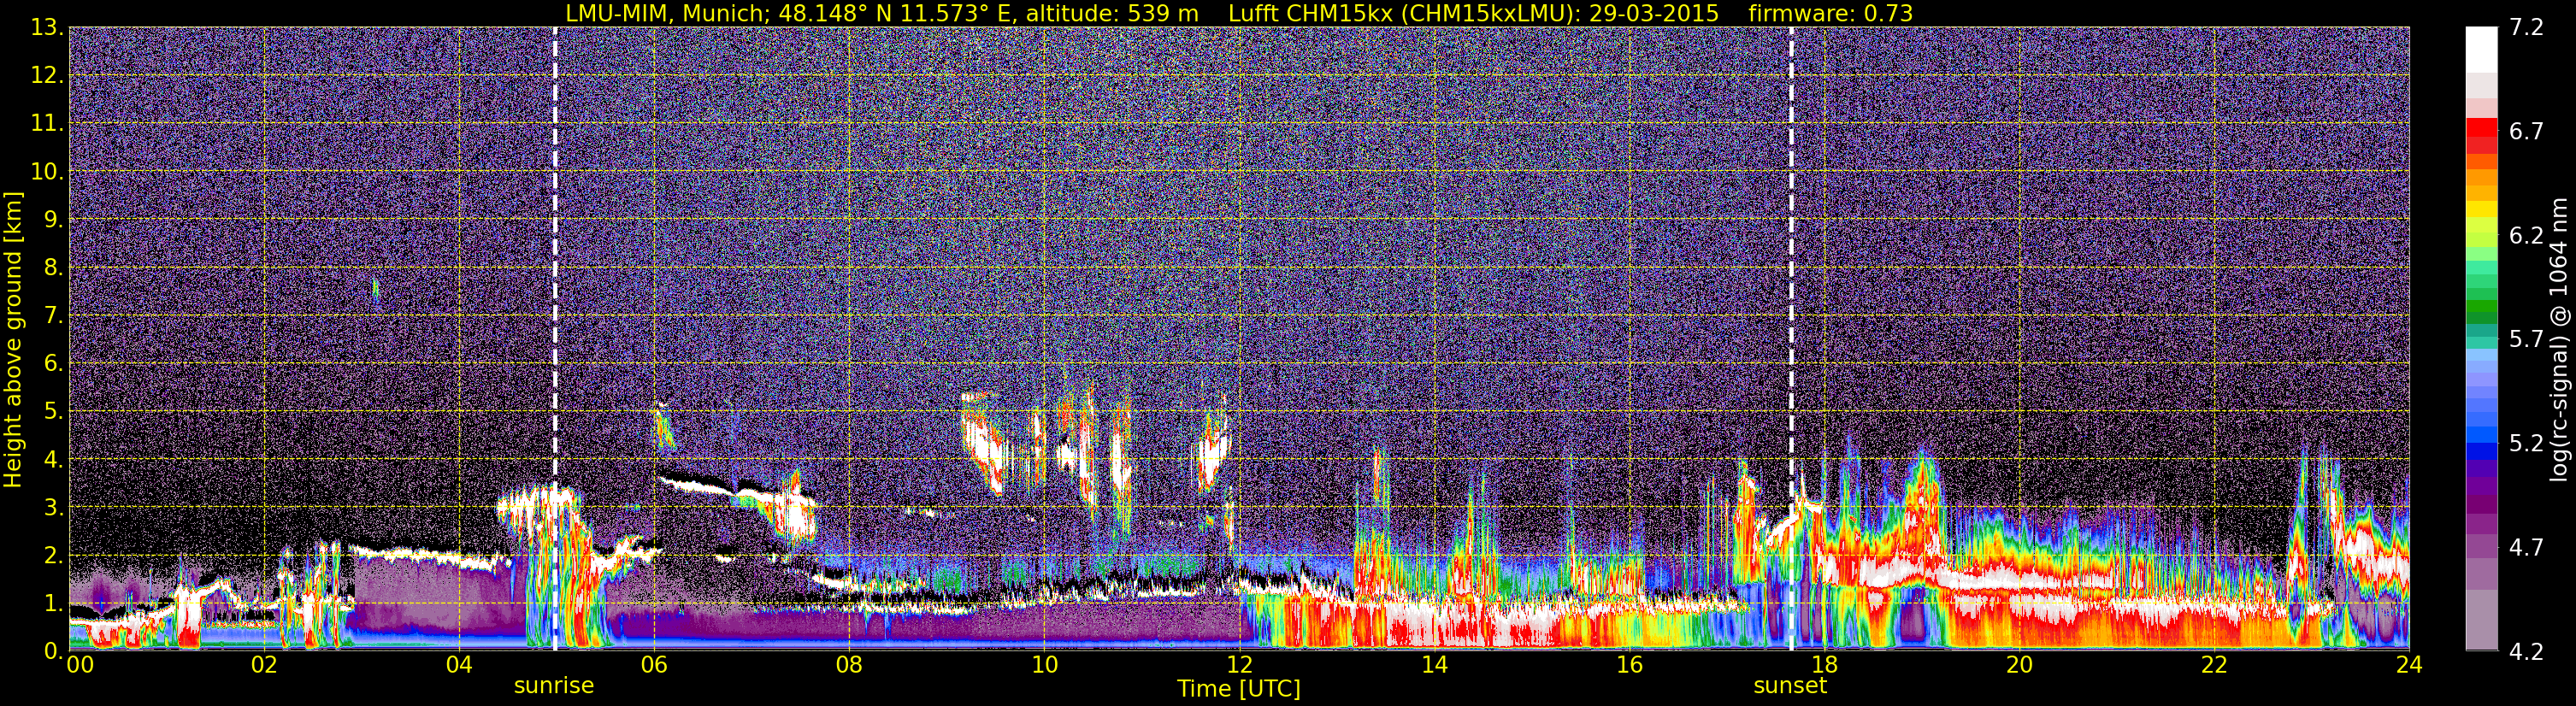The image size is (2576, 706).
Task: Click the time axis tick '12'
Action: tap(1239, 665)
